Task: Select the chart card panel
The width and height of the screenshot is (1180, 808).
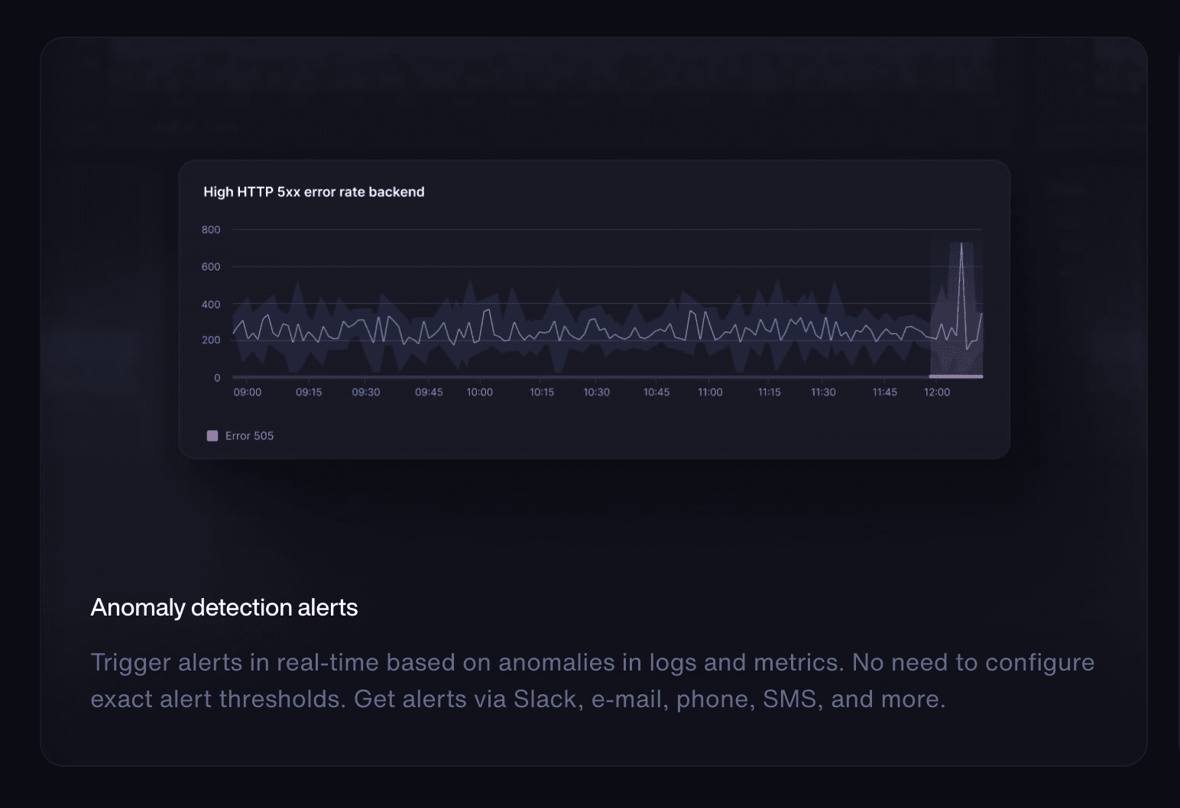Action: (595, 309)
